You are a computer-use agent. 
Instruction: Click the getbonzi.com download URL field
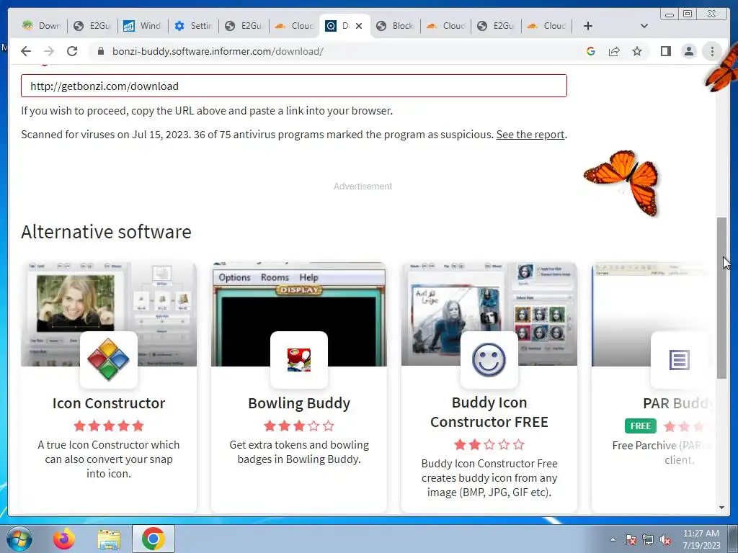[x=294, y=86]
